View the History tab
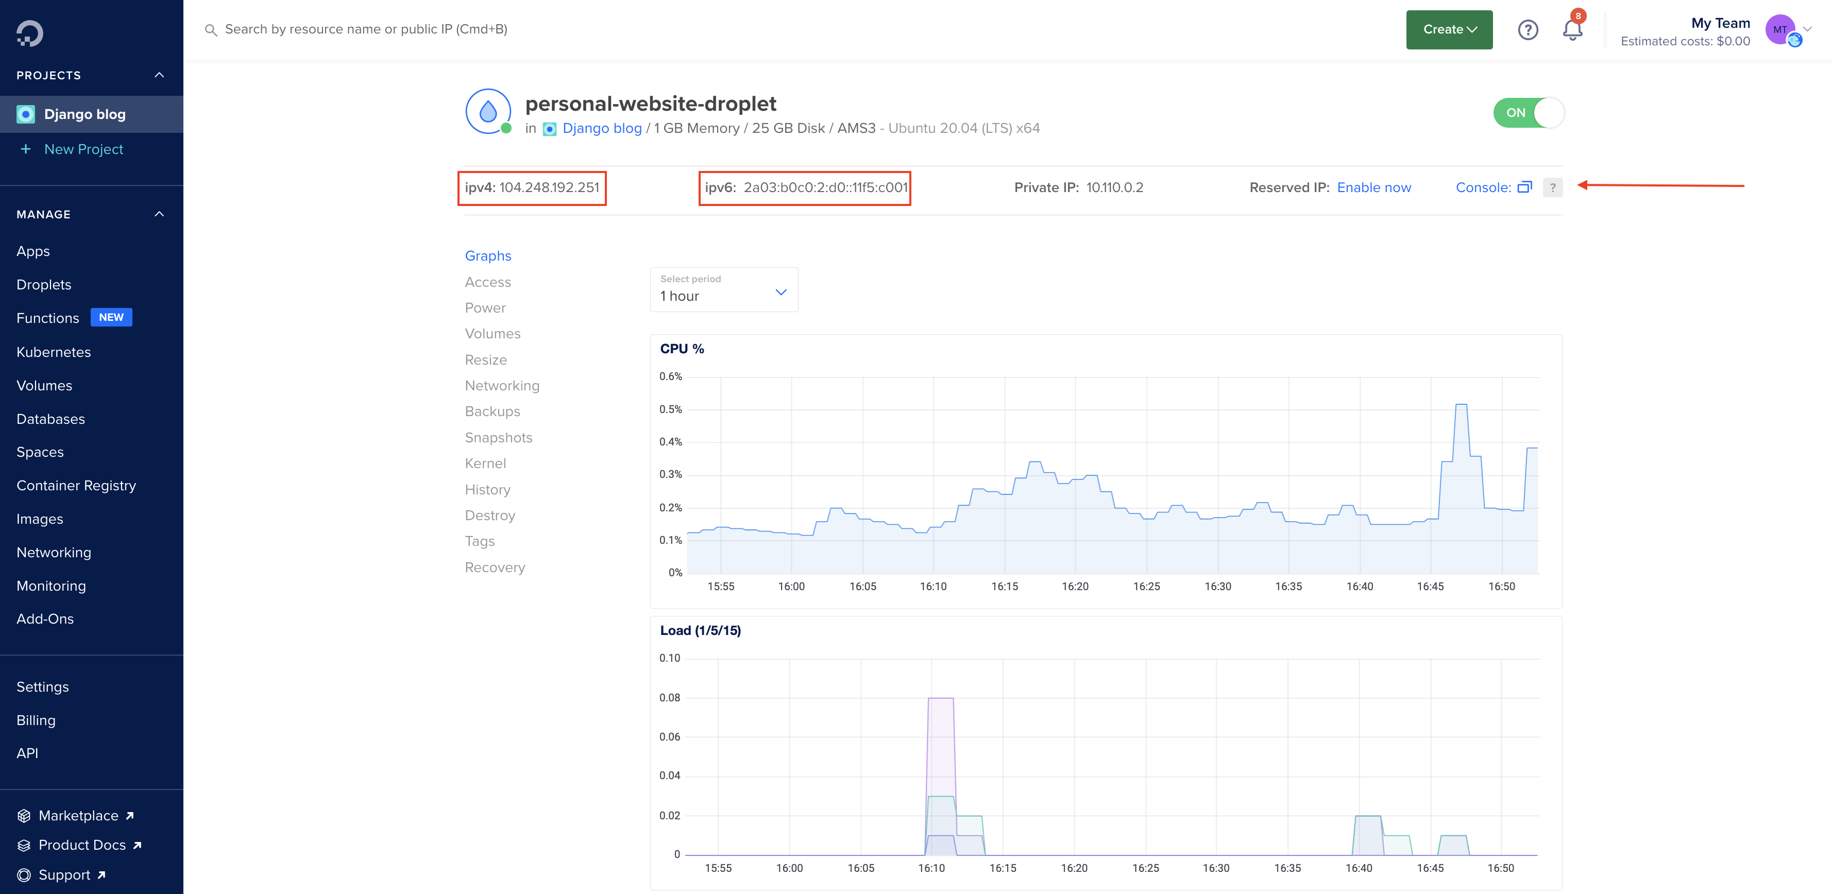This screenshot has height=894, width=1832. coord(487,490)
